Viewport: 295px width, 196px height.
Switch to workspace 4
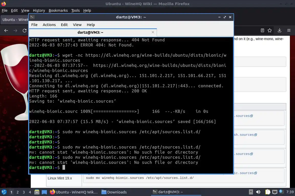[x=30, y=192]
